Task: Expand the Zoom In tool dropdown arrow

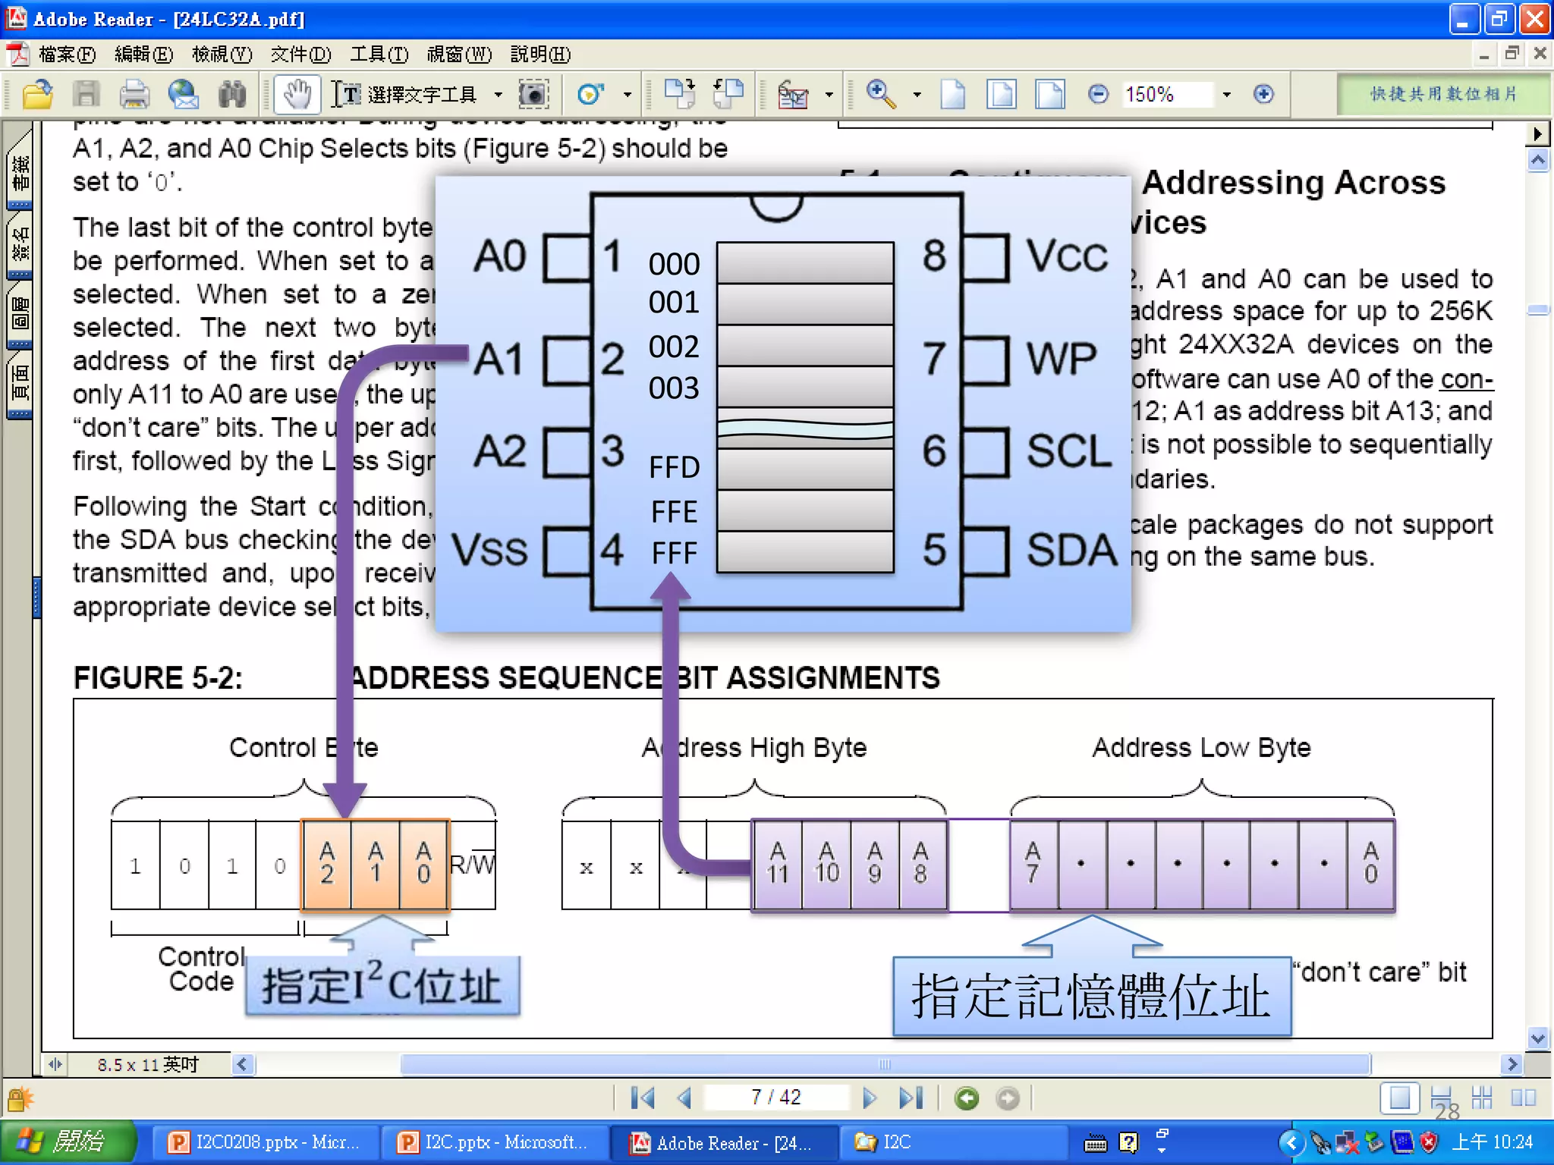Action: tap(917, 95)
